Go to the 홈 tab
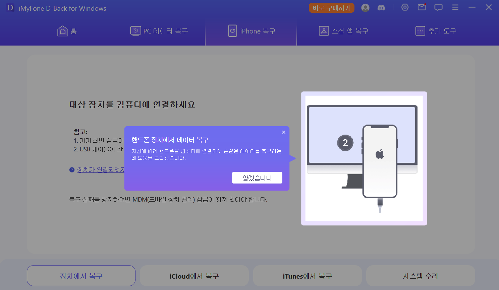The image size is (499, 290). point(67,31)
